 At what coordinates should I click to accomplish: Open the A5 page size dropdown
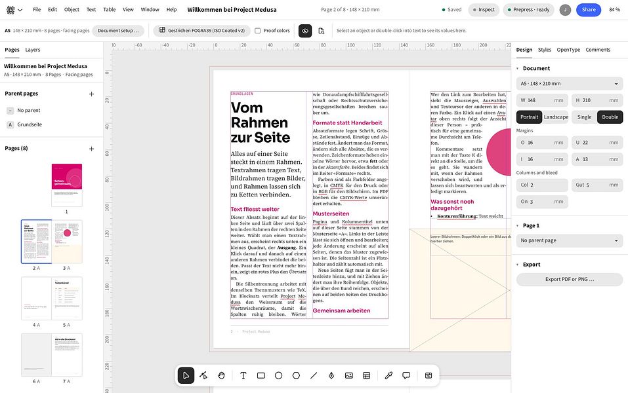(x=569, y=84)
